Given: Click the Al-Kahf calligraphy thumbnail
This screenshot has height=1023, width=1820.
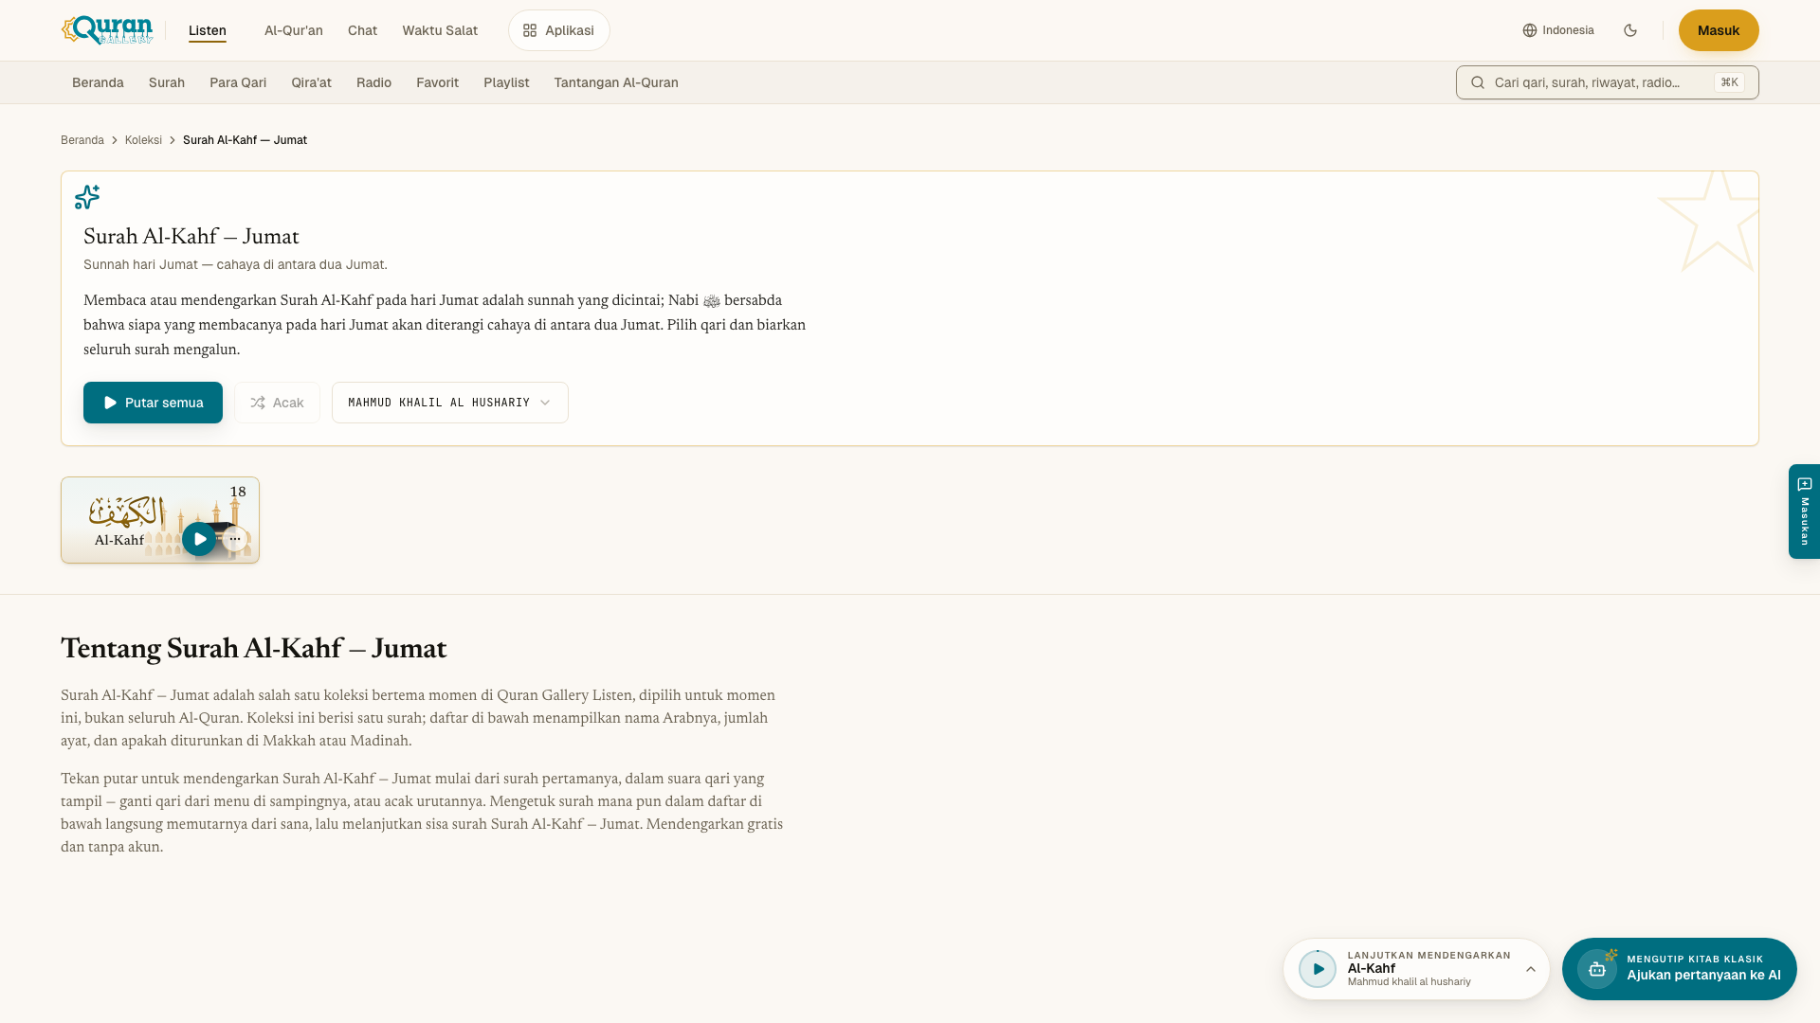Looking at the screenshot, I should (x=126, y=511).
